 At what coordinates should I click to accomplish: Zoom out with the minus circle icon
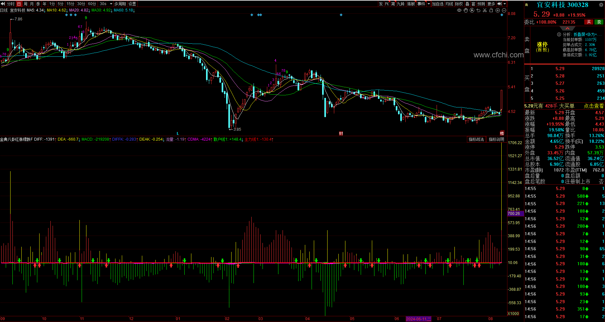point(504,10)
